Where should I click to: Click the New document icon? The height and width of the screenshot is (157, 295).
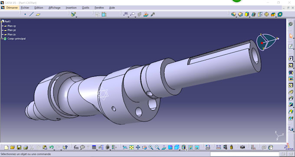pyautogui.click(x=7, y=147)
